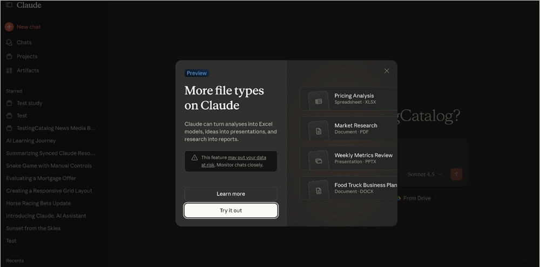540x267 pixels.
Task: Open the Artifacts section
Action: point(28,70)
